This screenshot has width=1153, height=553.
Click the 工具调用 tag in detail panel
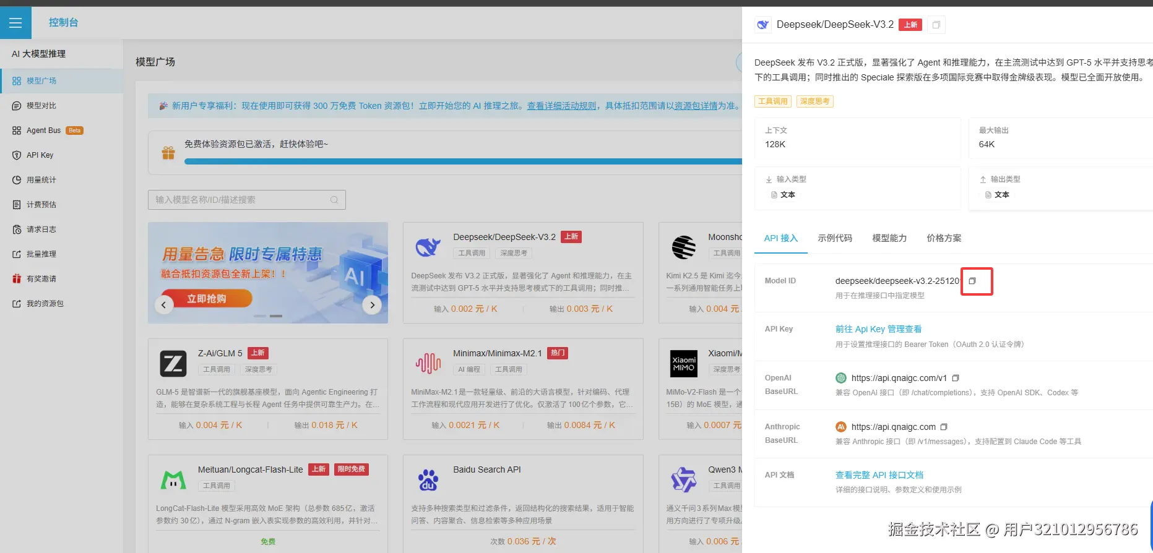point(773,101)
